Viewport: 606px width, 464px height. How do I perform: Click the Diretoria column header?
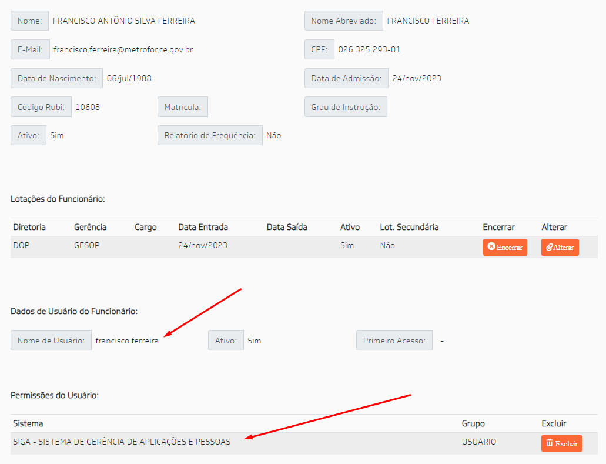(x=29, y=228)
